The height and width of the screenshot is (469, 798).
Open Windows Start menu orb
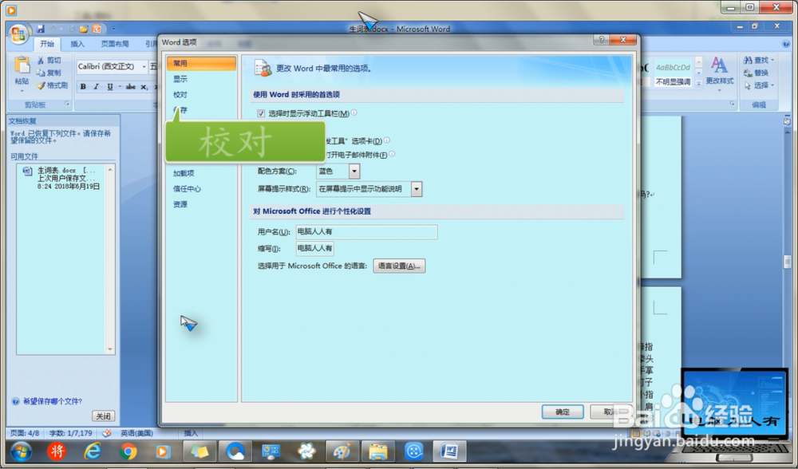pos(21,451)
